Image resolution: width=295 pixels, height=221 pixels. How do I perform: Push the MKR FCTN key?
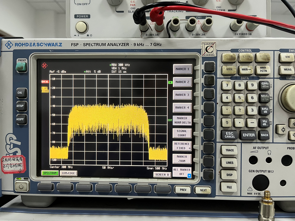[x=262, y=70]
